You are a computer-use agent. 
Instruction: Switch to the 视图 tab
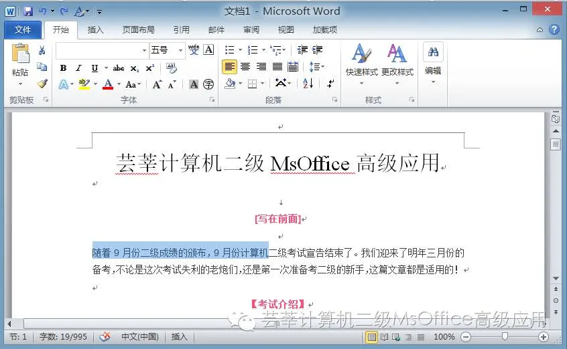pyautogui.click(x=286, y=29)
